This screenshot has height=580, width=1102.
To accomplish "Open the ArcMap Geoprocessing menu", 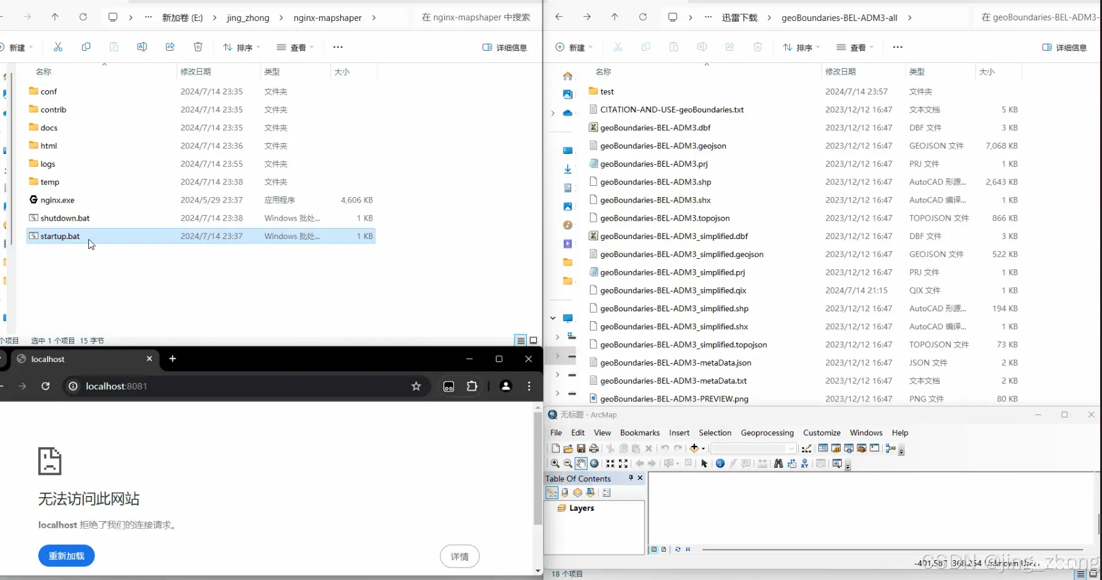I will pyautogui.click(x=767, y=432).
